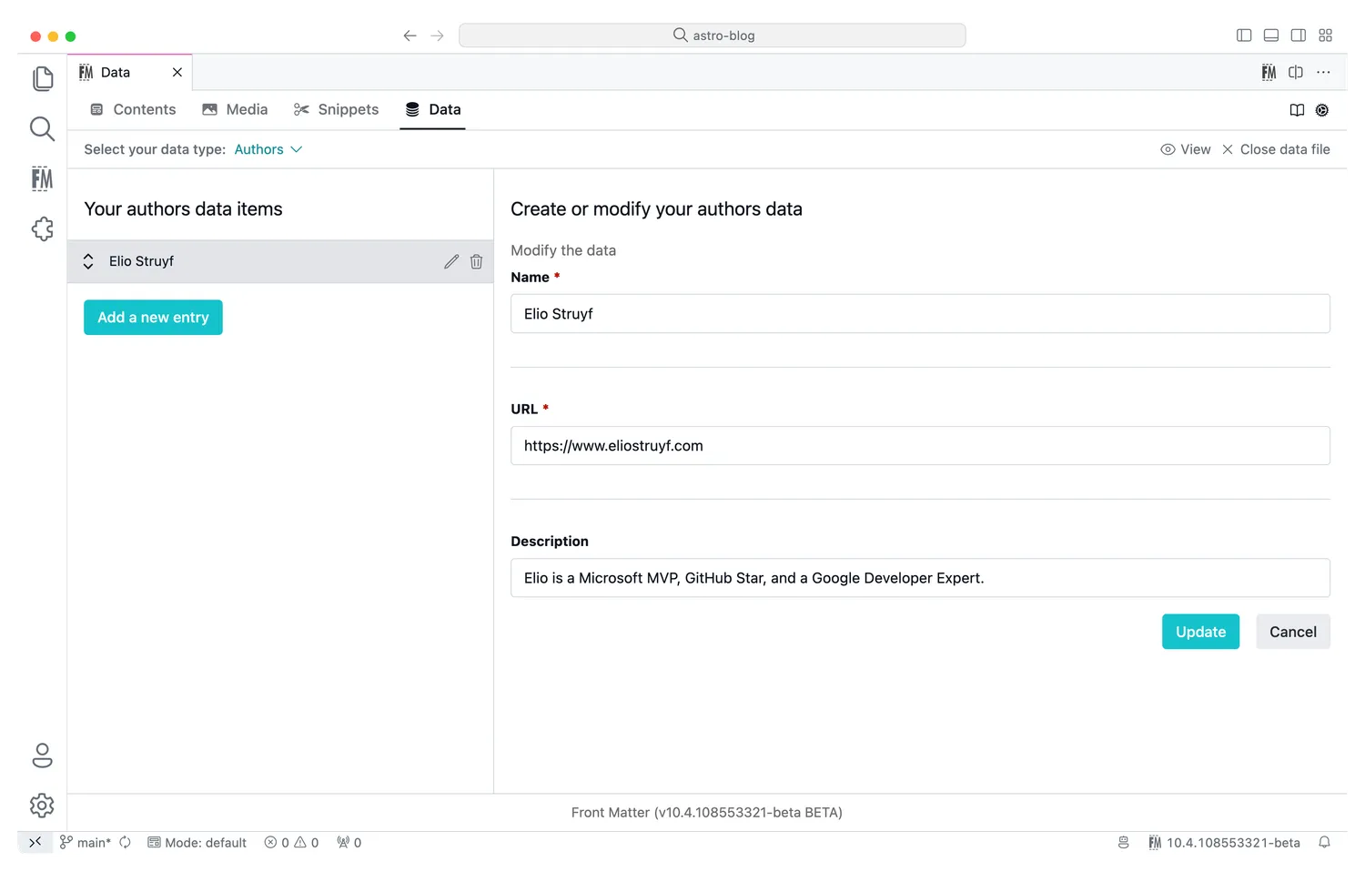The width and height of the screenshot is (1365, 872).
Task: Click the Cancel button
Action: 1293,632
